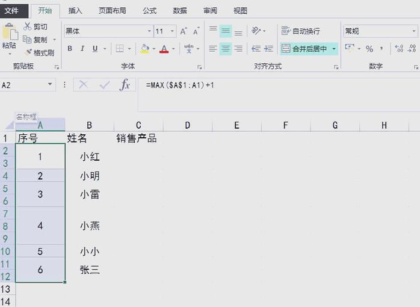Switch to the Insert (插入) tab
420x307 pixels.
(75, 11)
